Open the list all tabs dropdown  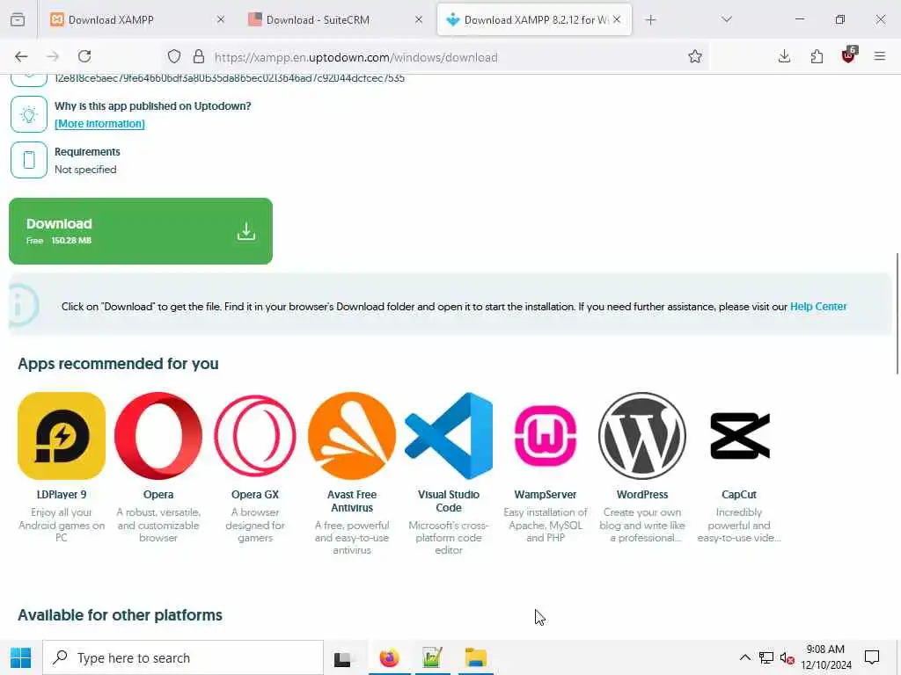(x=727, y=19)
